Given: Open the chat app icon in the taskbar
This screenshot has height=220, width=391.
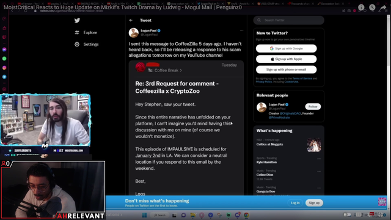Looking at the screenshot, I should [x=183, y=215].
